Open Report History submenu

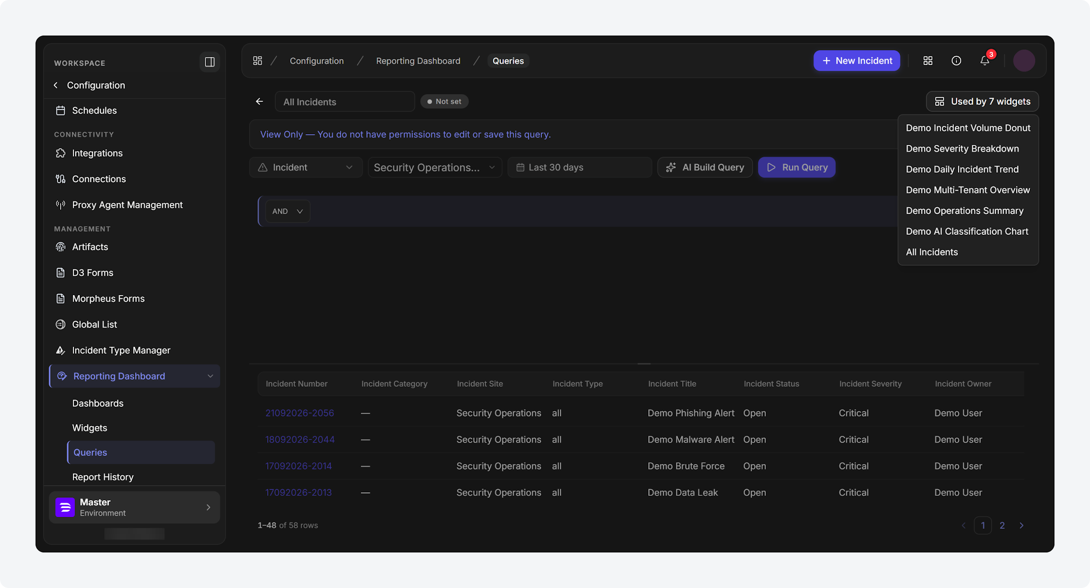point(103,477)
